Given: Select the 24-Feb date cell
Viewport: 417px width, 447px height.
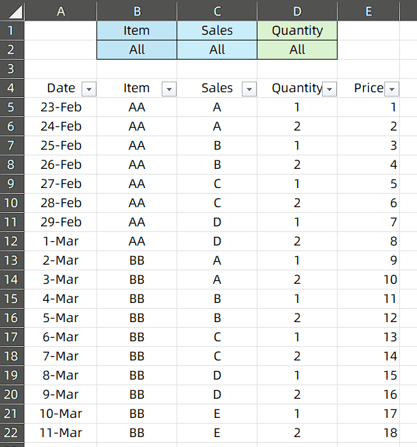Looking at the screenshot, I should click(x=61, y=126).
